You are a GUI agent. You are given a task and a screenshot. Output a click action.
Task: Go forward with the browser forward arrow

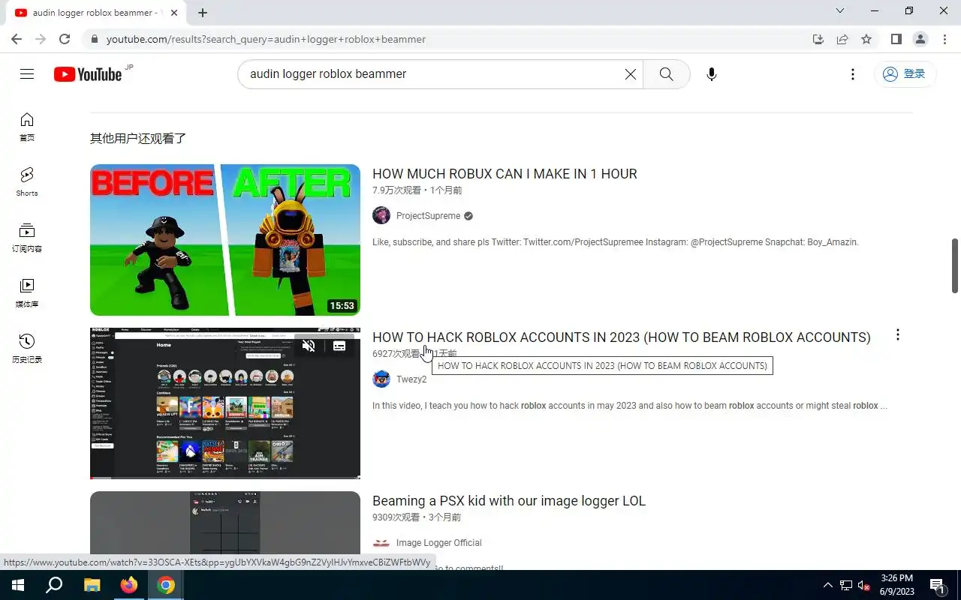[x=41, y=39]
